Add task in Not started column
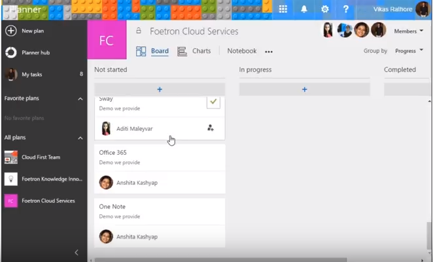Viewport: 433px width, 262px height. click(x=160, y=90)
